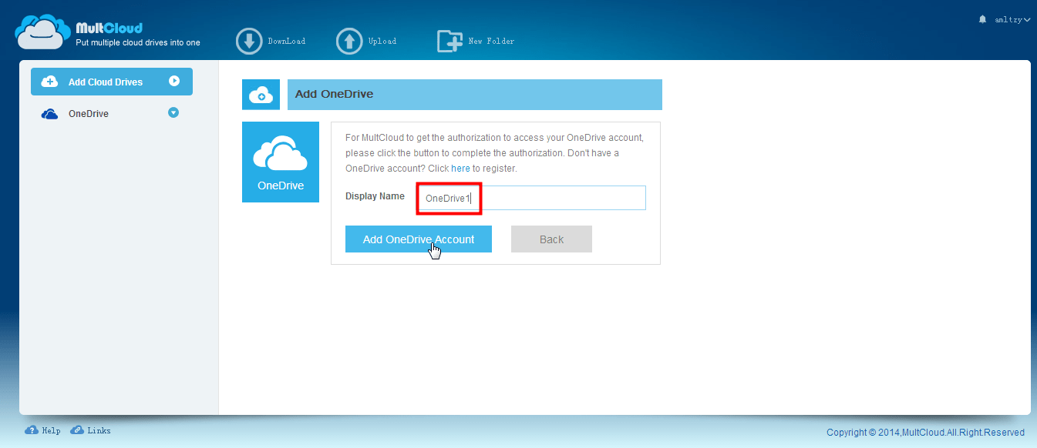Image resolution: width=1037 pixels, height=448 pixels.
Task: Click the Help cloud icon
Action: click(x=32, y=430)
